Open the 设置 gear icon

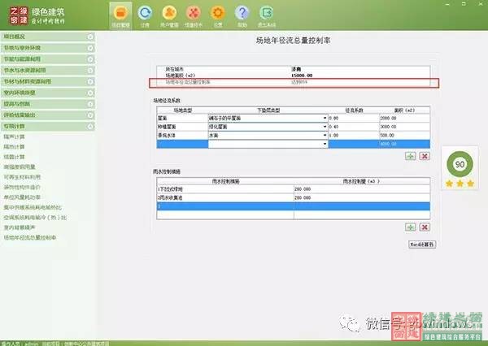click(x=218, y=14)
